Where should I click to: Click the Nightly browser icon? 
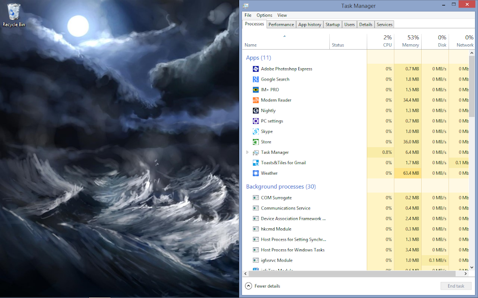pyautogui.click(x=256, y=110)
